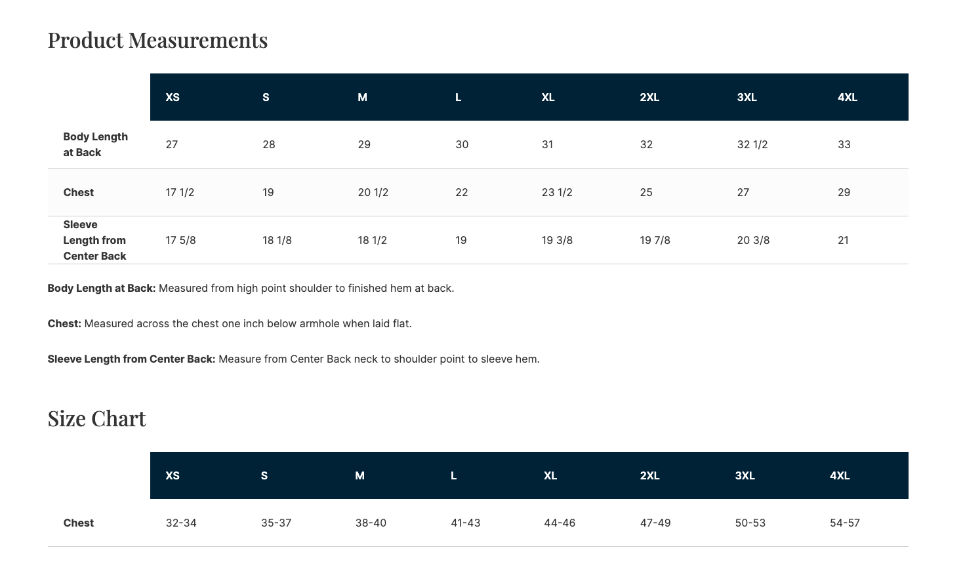Viewport: 963px width, 583px height.
Task: Click the Chest row label in Size Chart
Action: pyautogui.click(x=78, y=523)
